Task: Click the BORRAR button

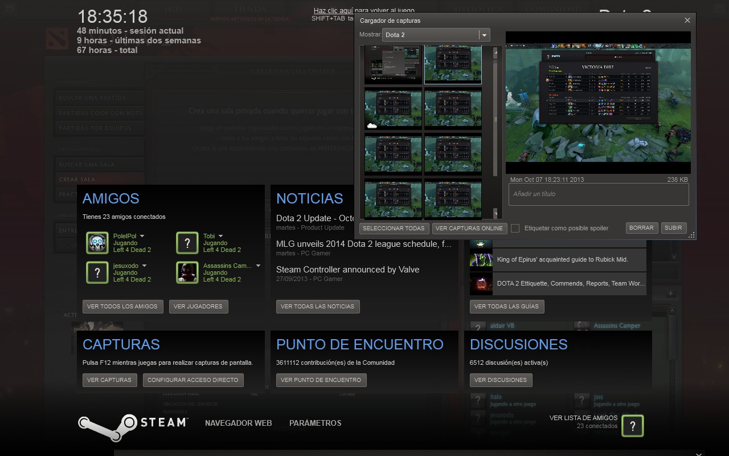Action: click(641, 227)
